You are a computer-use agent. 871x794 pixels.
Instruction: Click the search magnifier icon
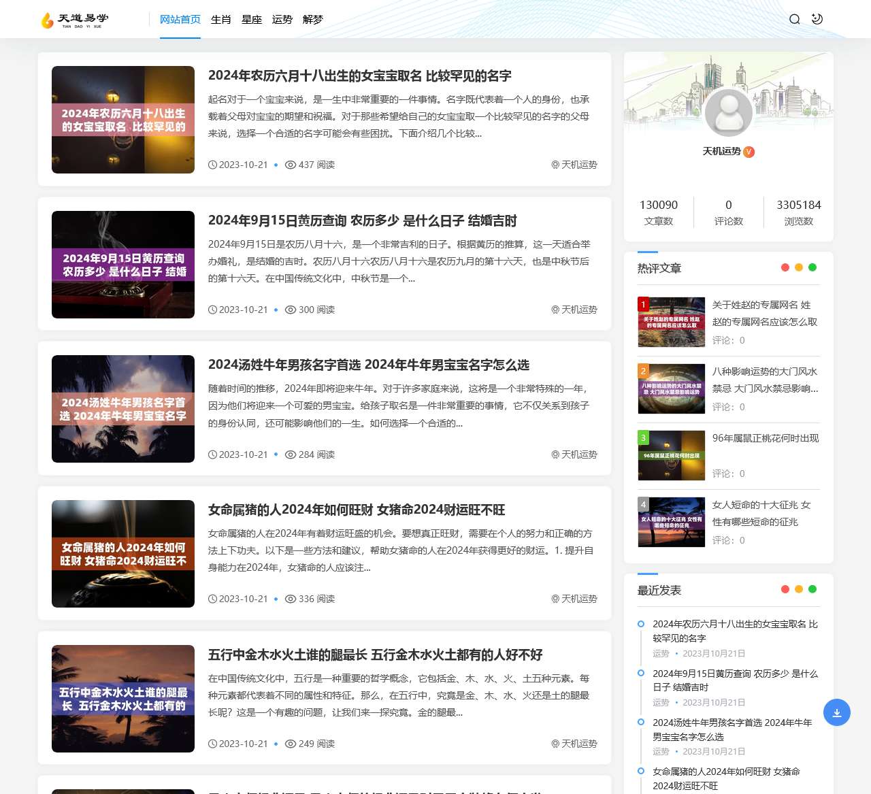click(794, 19)
